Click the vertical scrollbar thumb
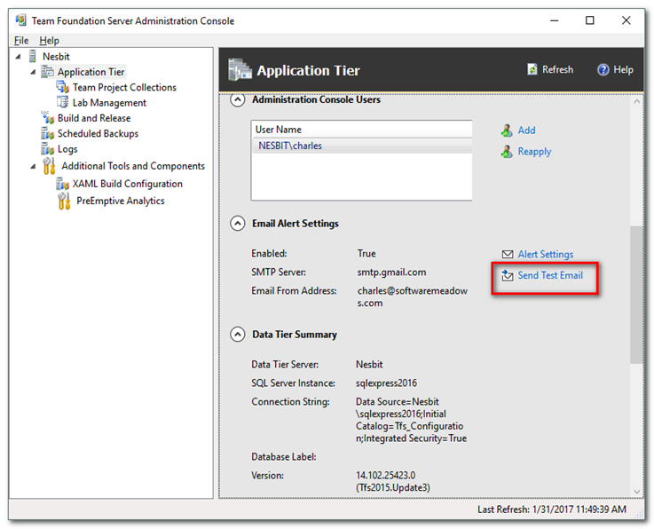This screenshot has width=654, height=529. (636, 293)
